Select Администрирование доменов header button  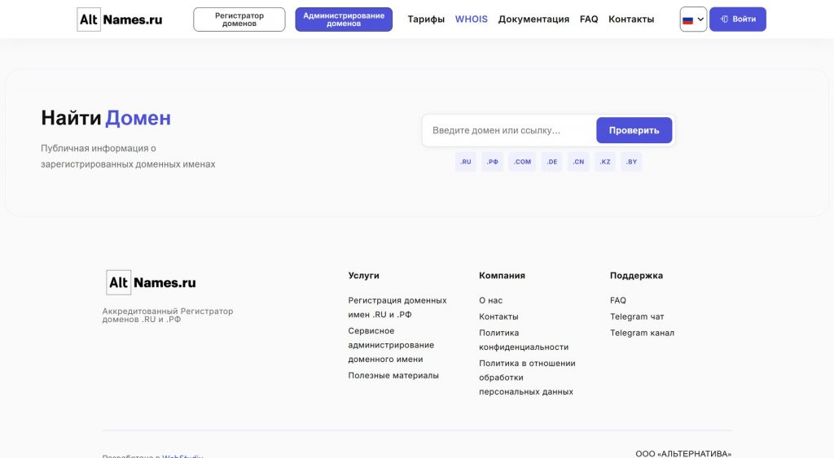click(x=344, y=20)
